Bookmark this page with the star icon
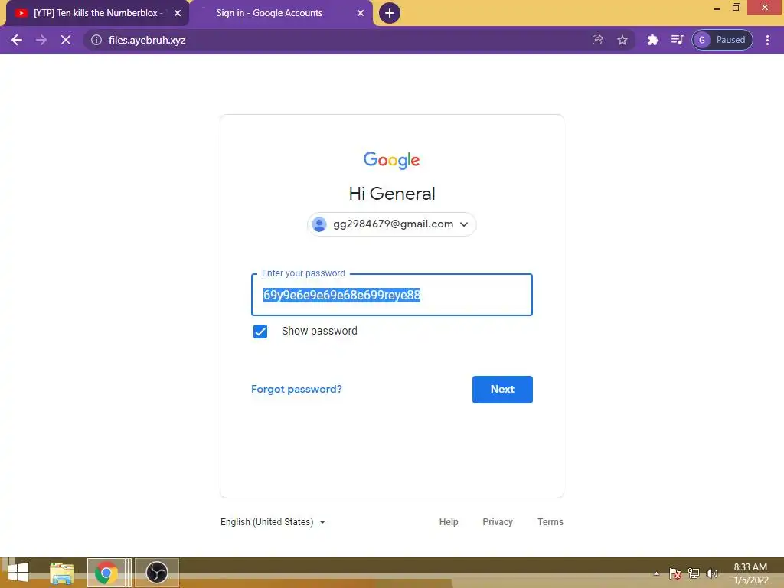Image resolution: width=784 pixels, height=588 pixels. pos(622,40)
